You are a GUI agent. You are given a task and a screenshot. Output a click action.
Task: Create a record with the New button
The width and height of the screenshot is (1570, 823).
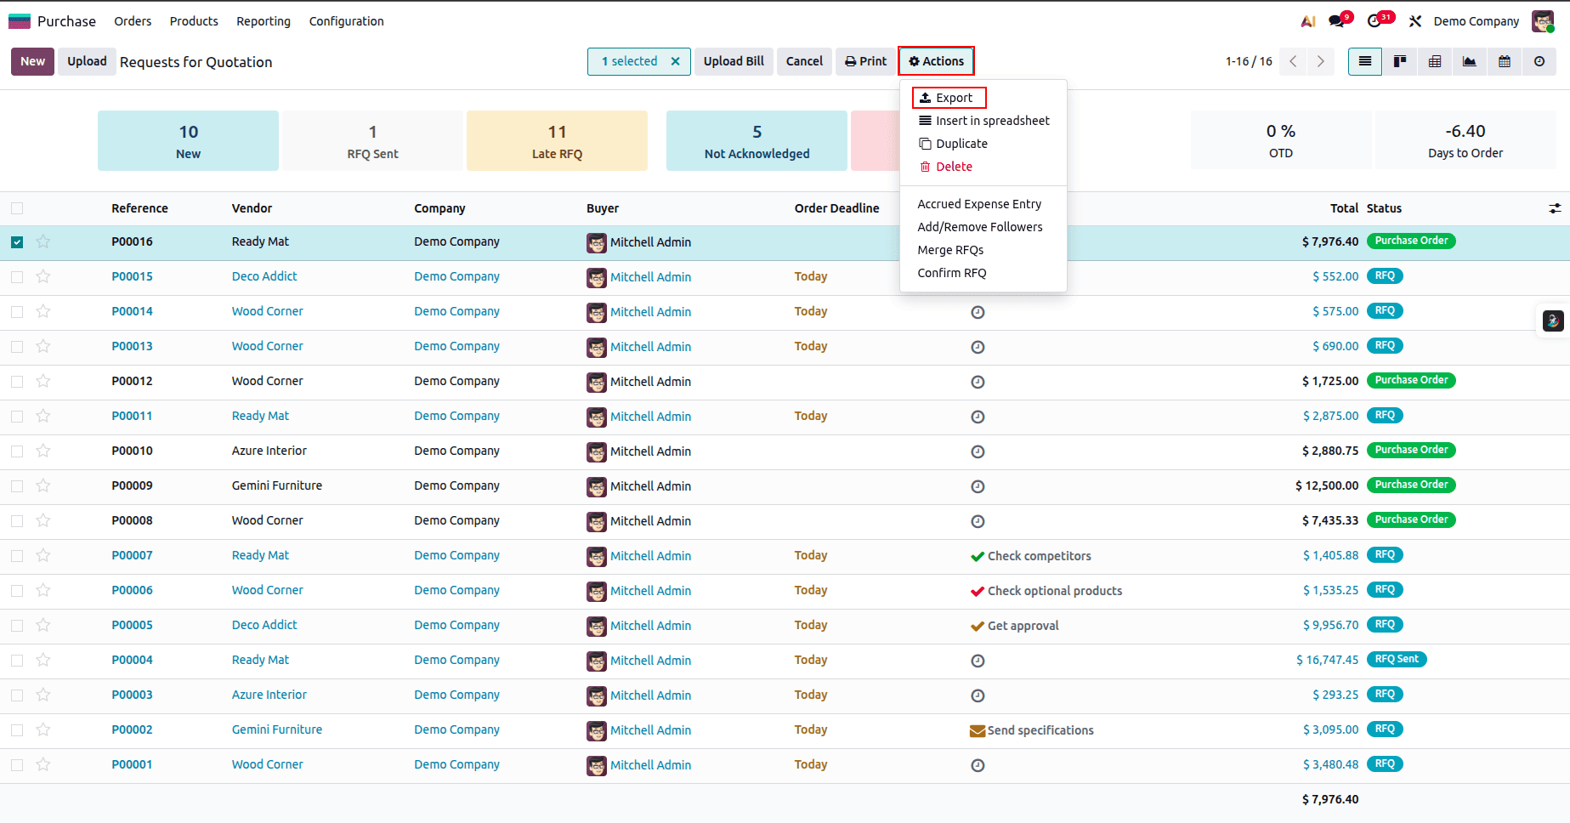point(31,61)
